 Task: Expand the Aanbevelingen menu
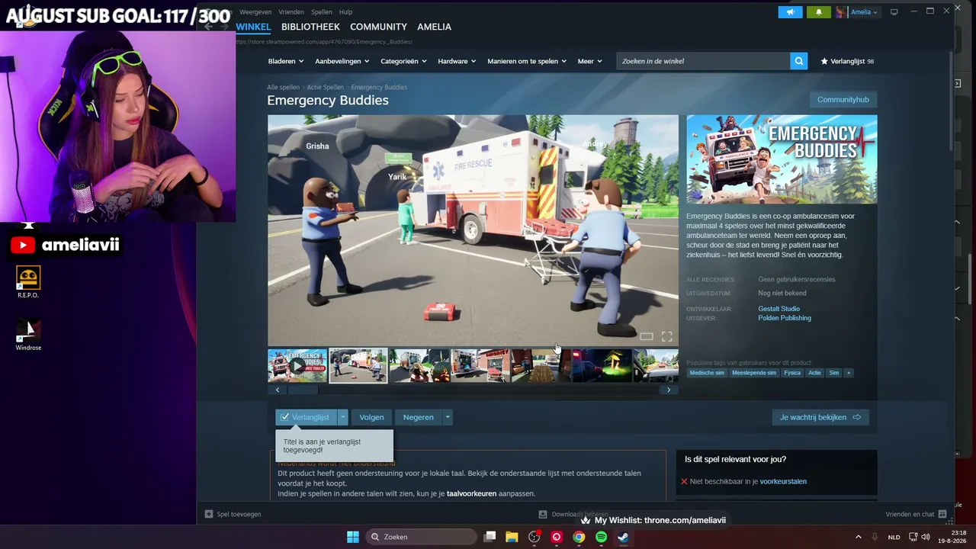(x=342, y=61)
